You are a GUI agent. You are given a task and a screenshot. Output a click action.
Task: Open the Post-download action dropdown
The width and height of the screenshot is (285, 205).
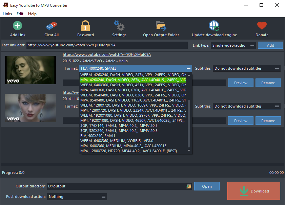[x=77, y=197]
